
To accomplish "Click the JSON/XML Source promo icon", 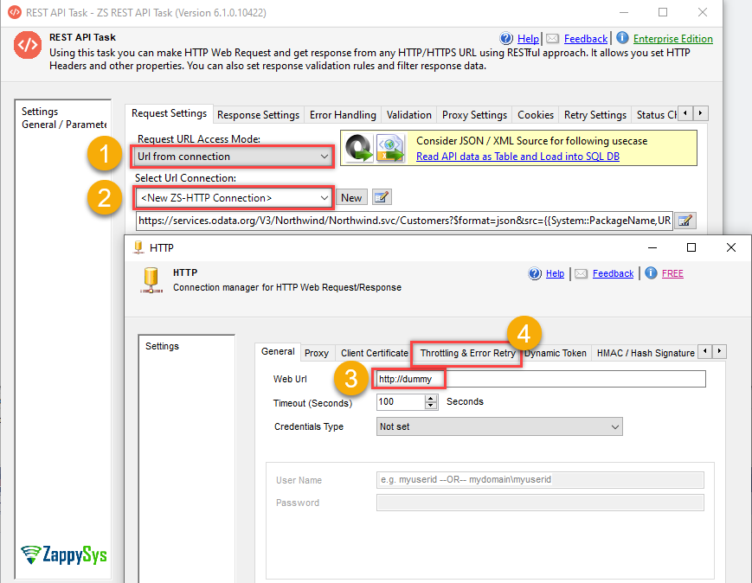I will coord(375,148).
